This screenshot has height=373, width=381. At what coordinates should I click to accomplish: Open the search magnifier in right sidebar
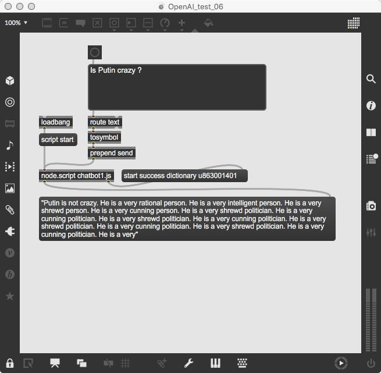(x=371, y=79)
